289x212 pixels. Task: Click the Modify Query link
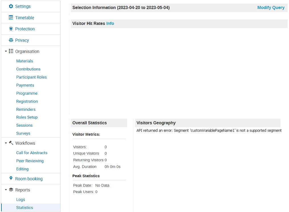pyautogui.click(x=271, y=8)
